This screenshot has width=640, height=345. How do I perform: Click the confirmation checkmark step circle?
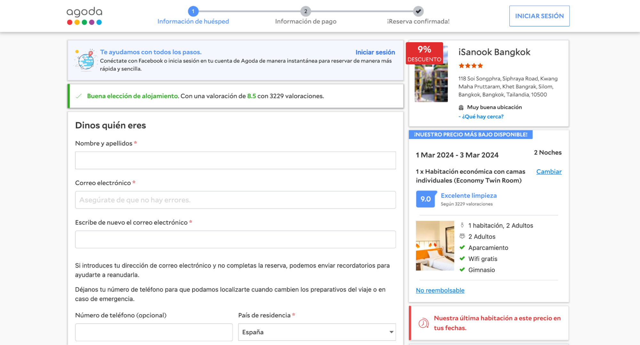point(418,11)
